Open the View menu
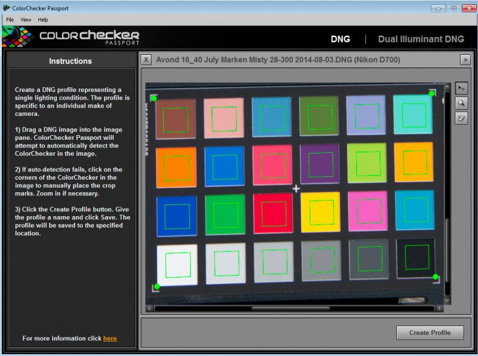This screenshot has height=356, width=478. [x=26, y=20]
